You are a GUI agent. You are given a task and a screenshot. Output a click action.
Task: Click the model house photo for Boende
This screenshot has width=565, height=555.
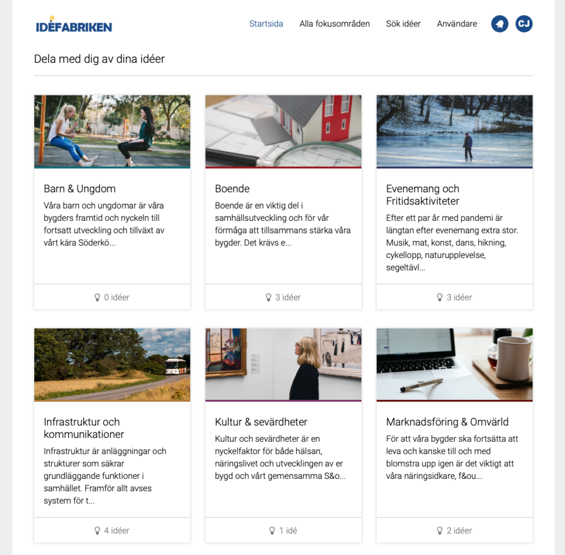pos(283,131)
